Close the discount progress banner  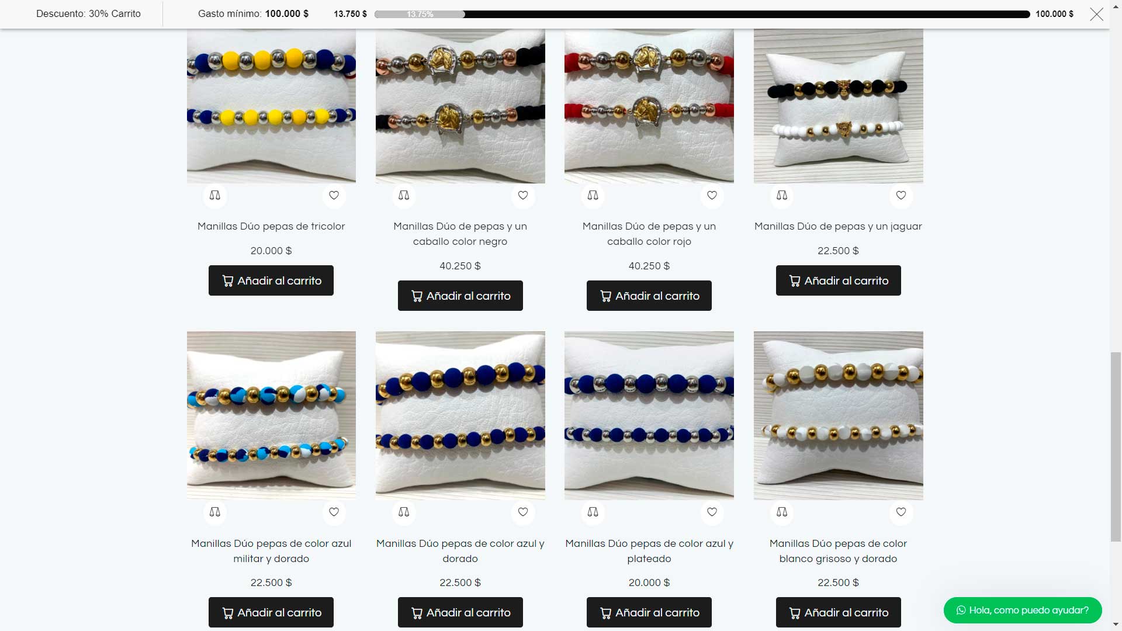click(x=1096, y=15)
